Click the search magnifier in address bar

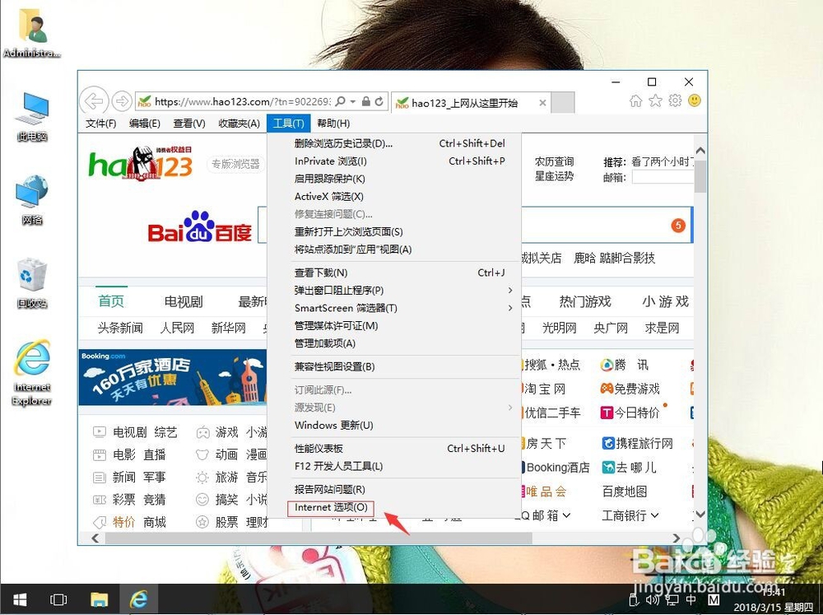coord(340,100)
